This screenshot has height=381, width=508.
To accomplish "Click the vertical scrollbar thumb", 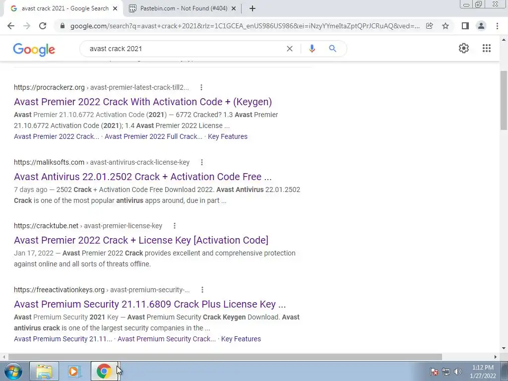I will pyautogui.click(x=504, y=100).
